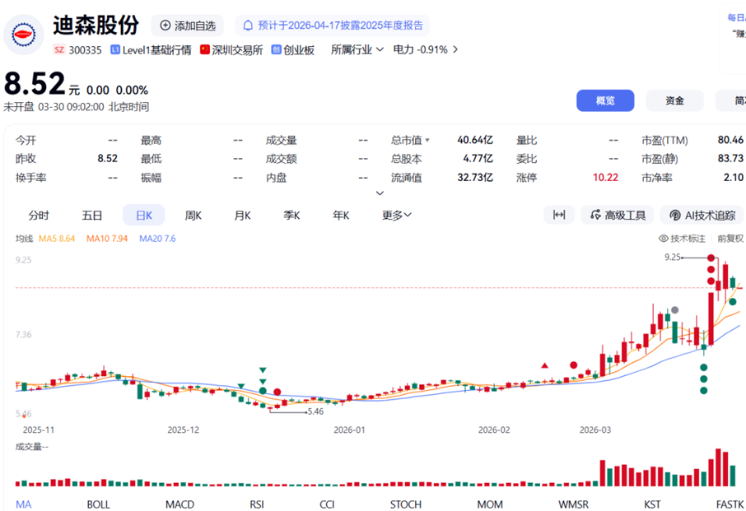
Task: Open the 更多 chart period dropdown
Action: [397, 215]
